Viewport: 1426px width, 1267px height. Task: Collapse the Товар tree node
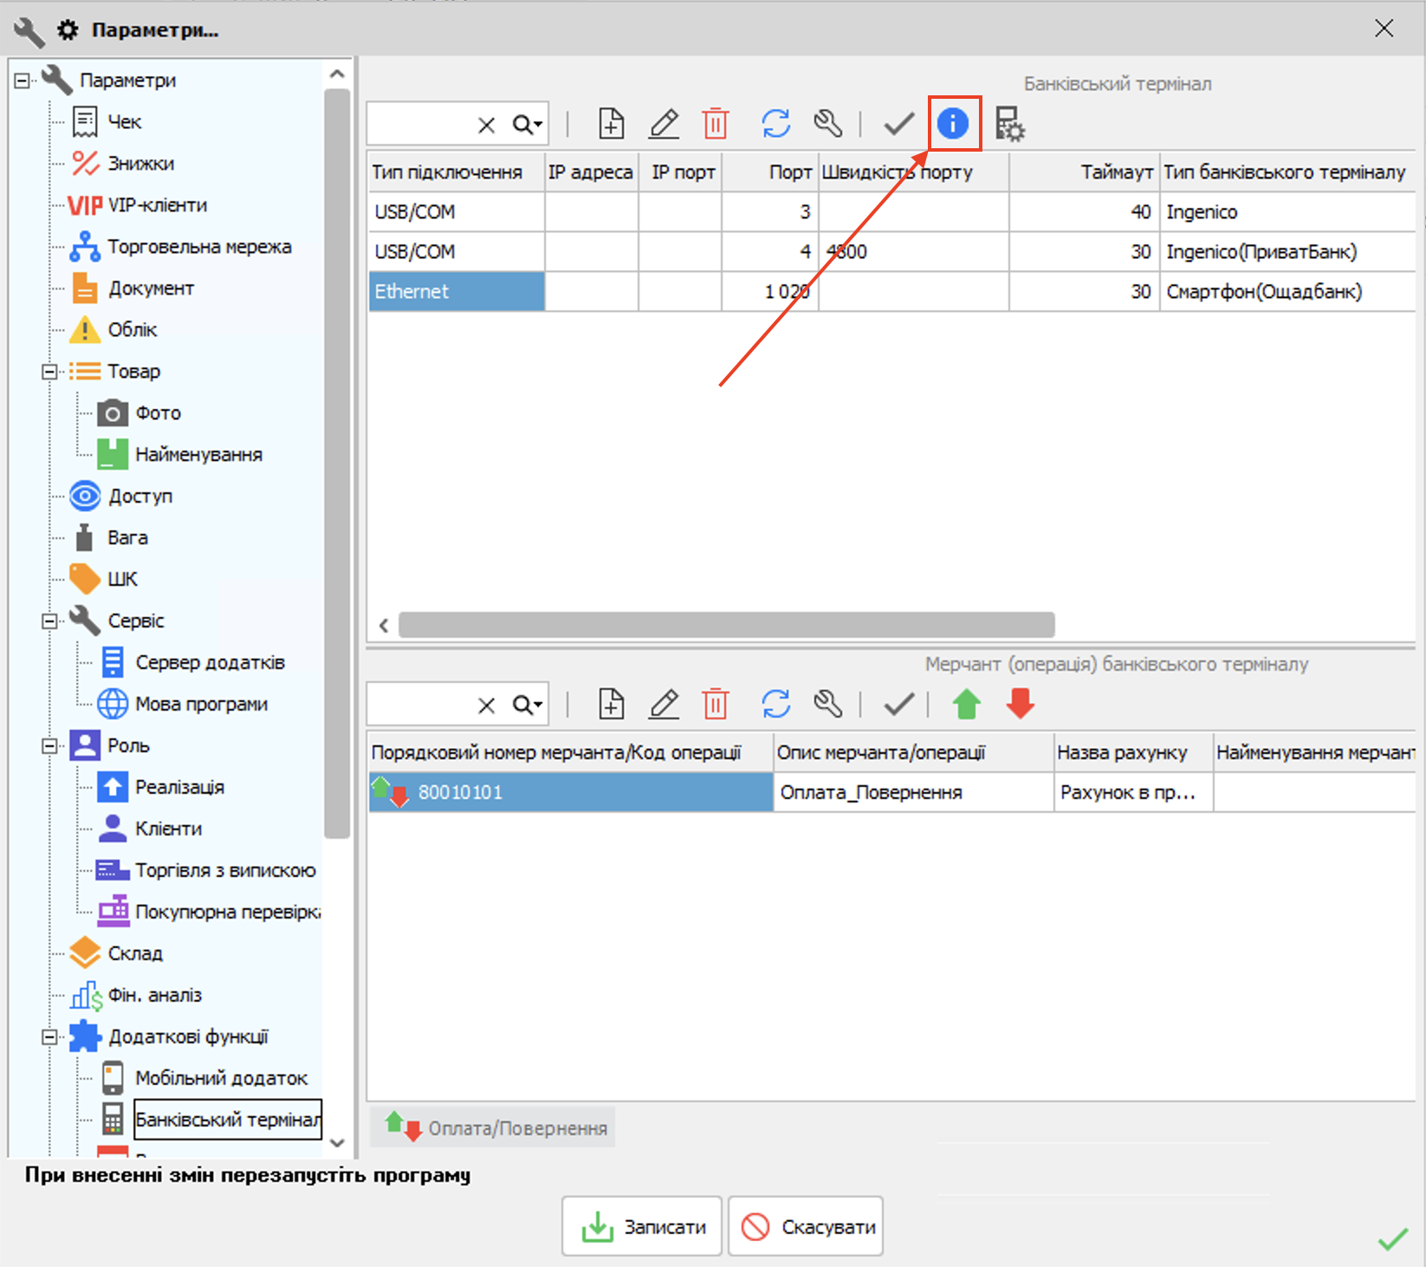(50, 372)
